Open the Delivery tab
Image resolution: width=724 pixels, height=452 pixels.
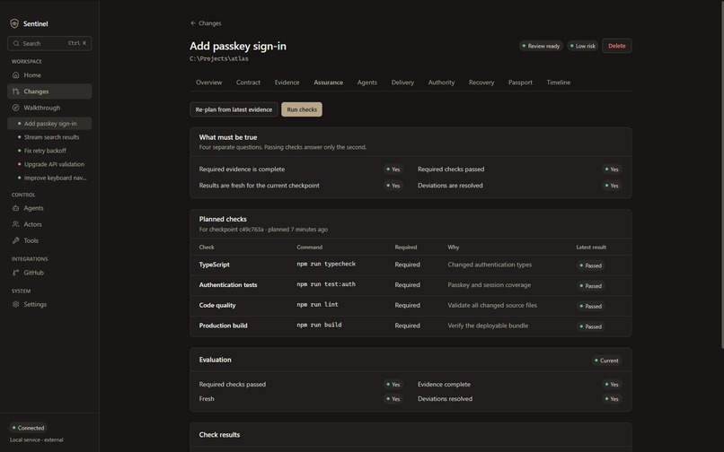click(x=402, y=83)
